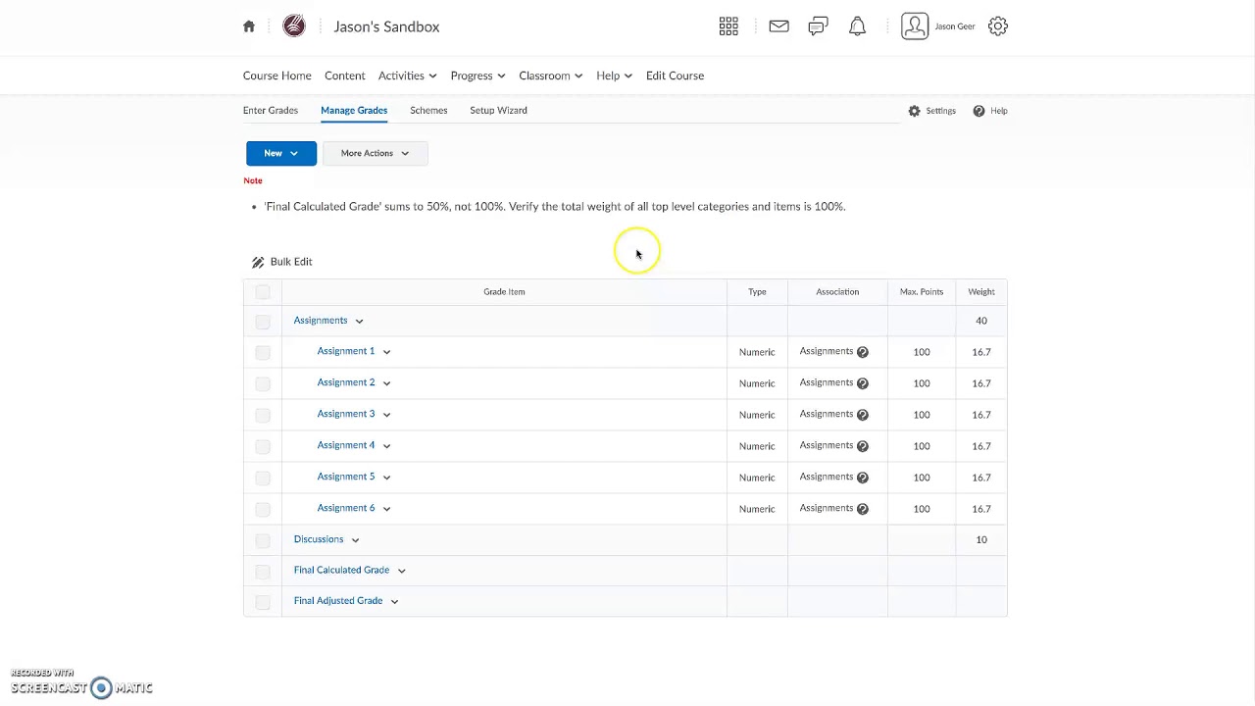Open the Activities menu
The width and height of the screenshot is (1255, 706).
tap(408, 76)
